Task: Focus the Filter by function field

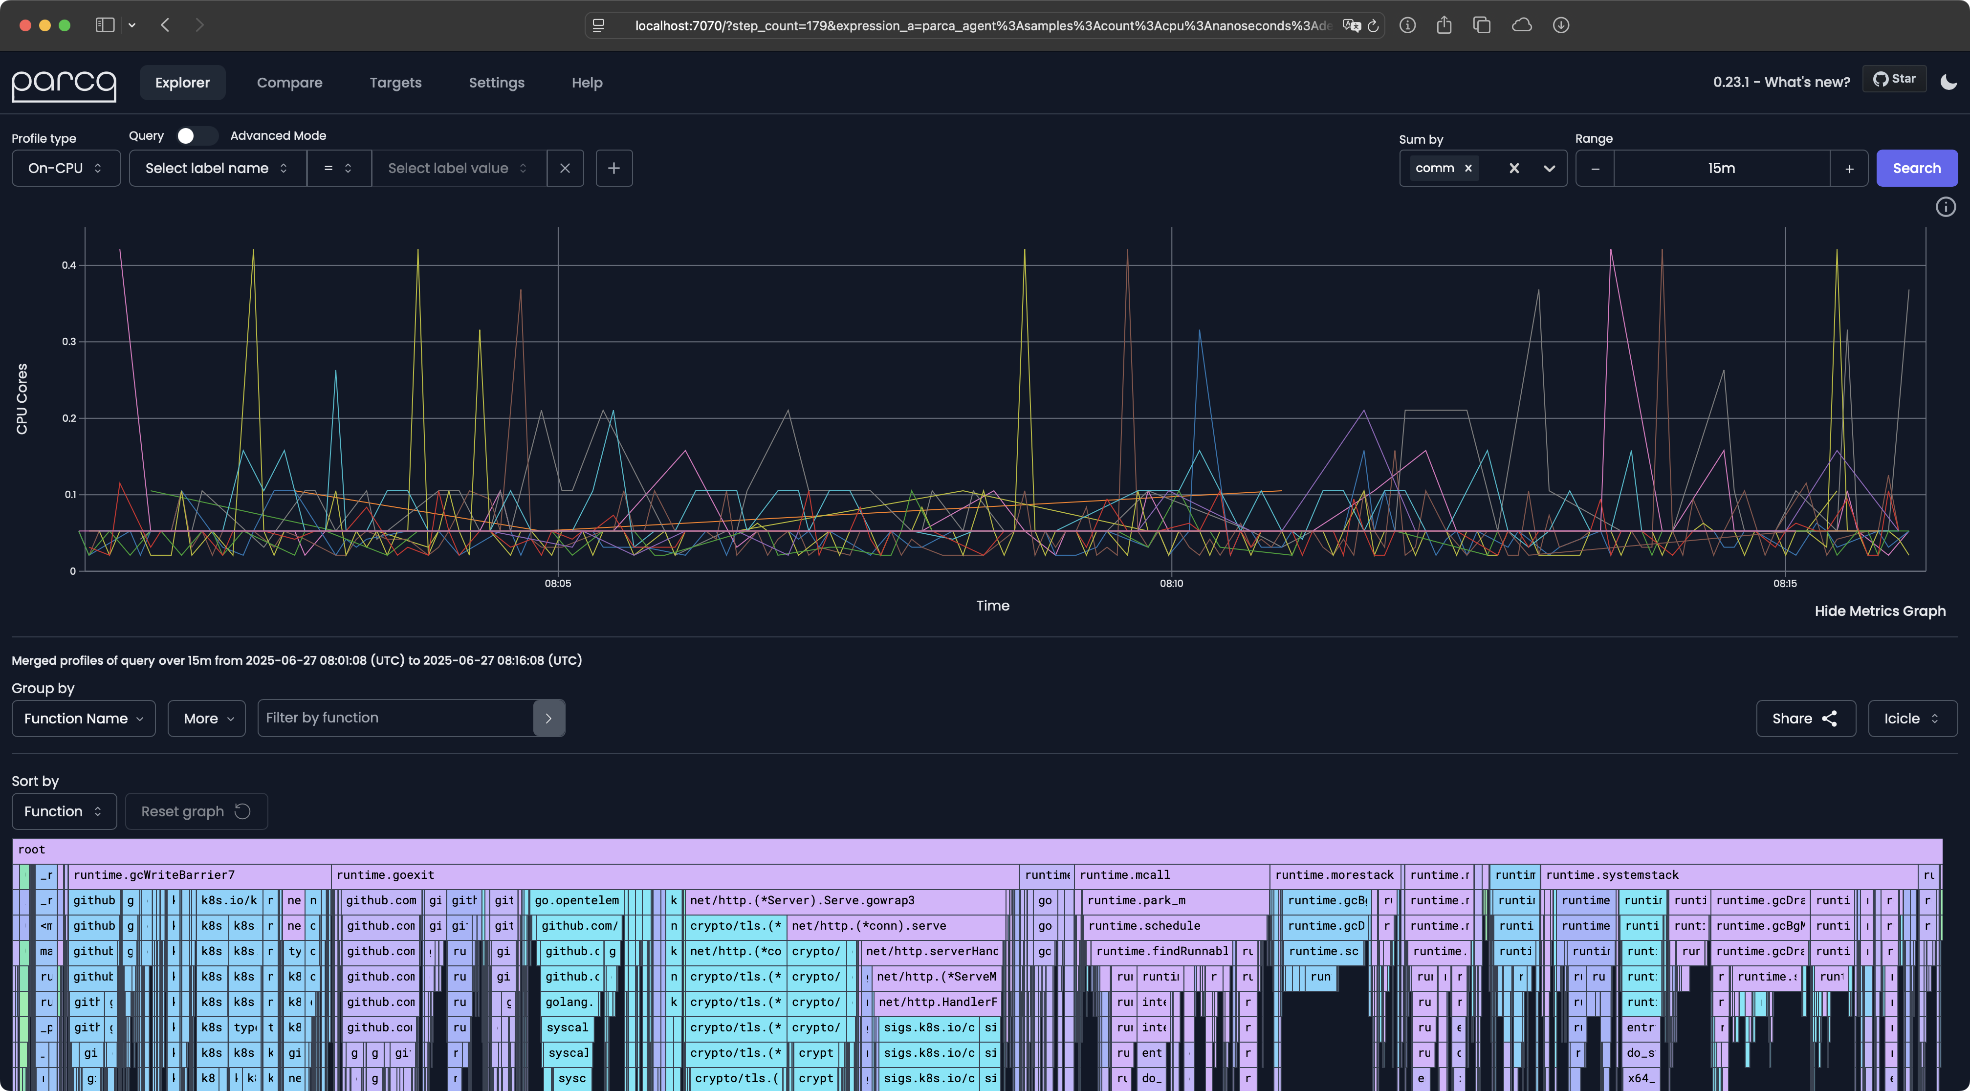Action: click(395, 718)
